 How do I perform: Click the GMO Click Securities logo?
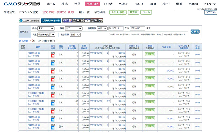tap(22, 4)
